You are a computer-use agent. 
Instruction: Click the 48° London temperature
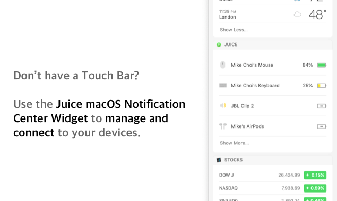pos(317,14)
